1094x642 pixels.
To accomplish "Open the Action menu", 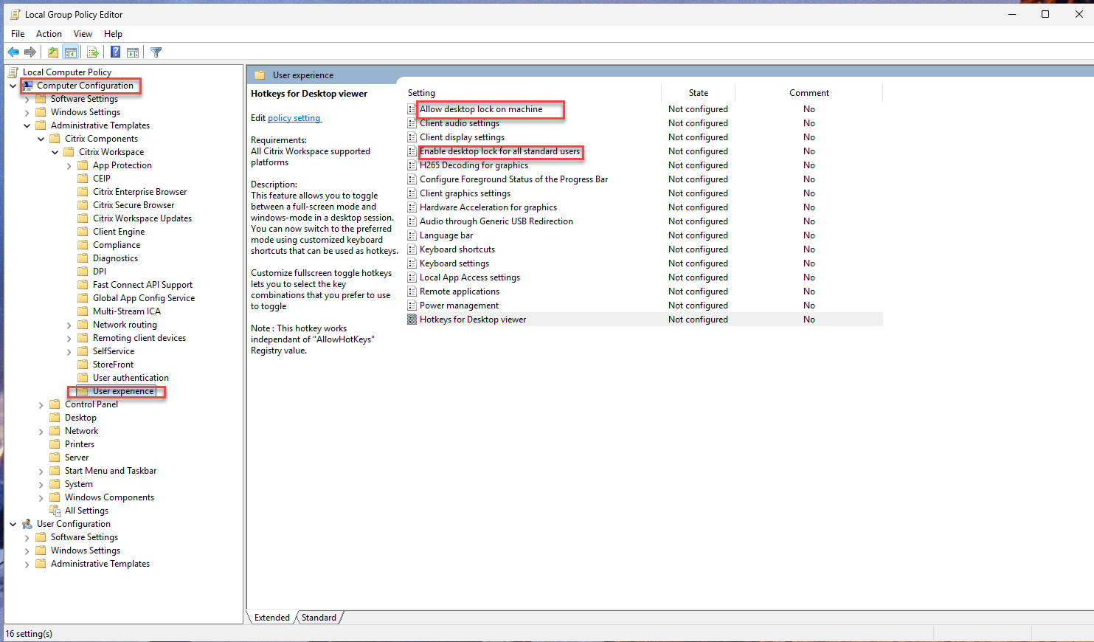I will tap(49, 34).
